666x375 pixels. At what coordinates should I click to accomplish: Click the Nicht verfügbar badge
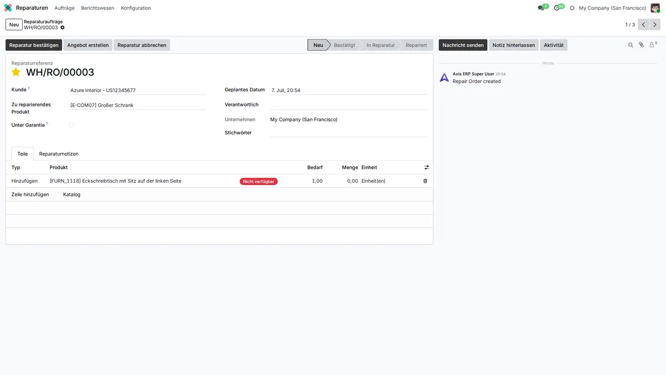259,181
